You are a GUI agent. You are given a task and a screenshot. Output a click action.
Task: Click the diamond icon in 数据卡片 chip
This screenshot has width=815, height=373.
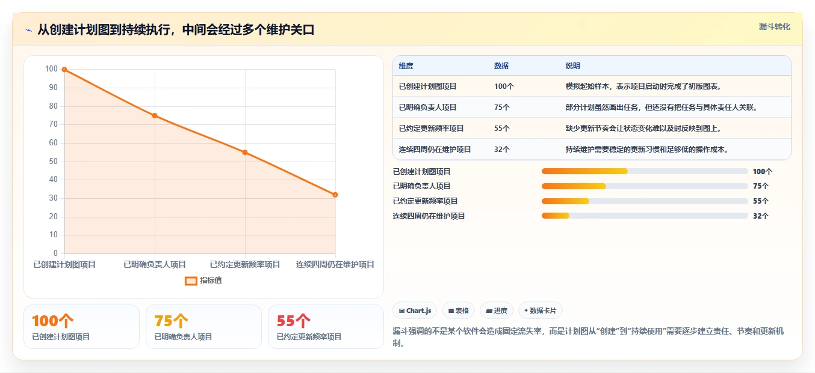click(526, 311)
